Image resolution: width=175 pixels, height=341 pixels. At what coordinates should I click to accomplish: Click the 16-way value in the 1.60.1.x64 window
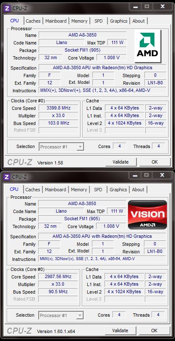pyautogui.click(x=155, y=292)
